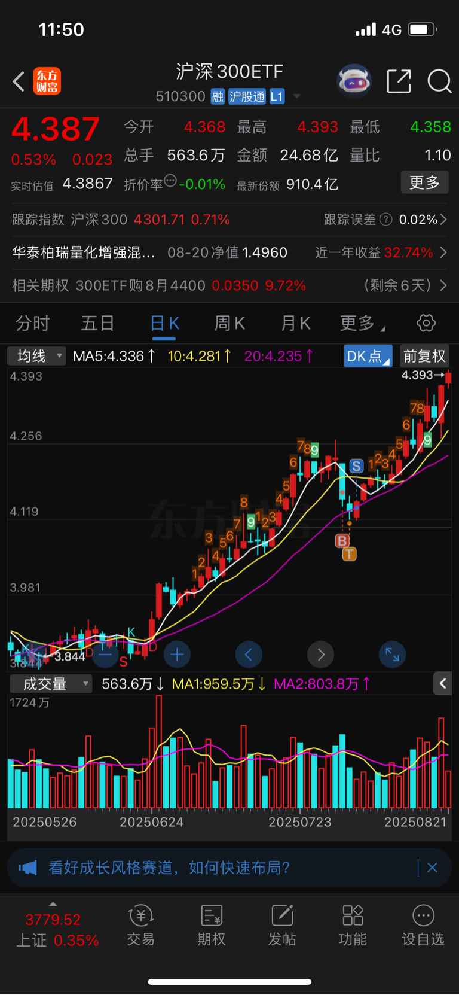
Task: Tap the 折价率 info icon
Action: (170, 181)
